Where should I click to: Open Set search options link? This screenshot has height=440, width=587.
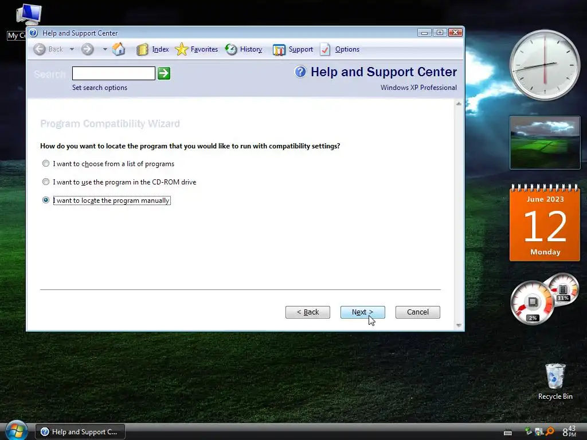pos(100,88)
